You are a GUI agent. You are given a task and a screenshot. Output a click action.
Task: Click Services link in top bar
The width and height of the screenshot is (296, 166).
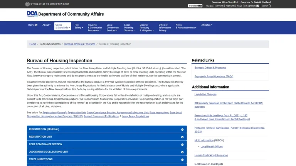pos(219,6)
